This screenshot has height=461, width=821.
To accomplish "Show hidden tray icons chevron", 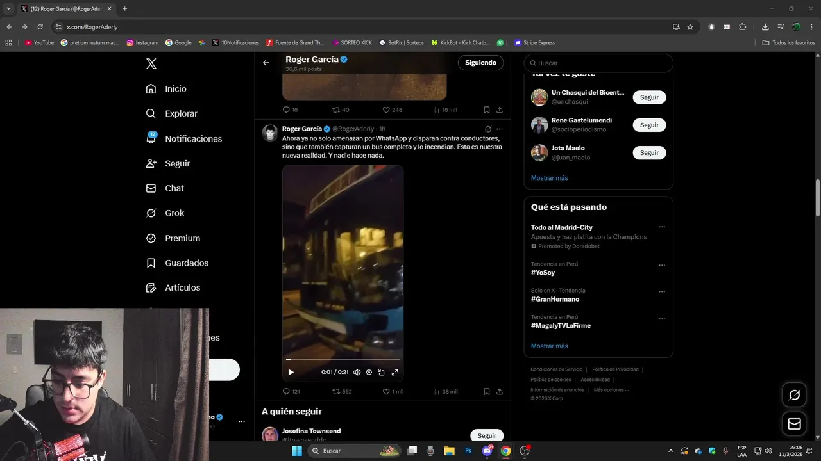I will 671,451.
